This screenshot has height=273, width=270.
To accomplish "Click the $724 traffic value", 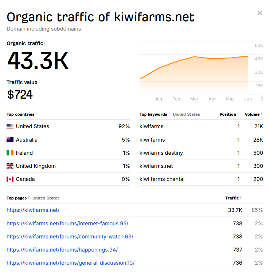I will [20, 95].
